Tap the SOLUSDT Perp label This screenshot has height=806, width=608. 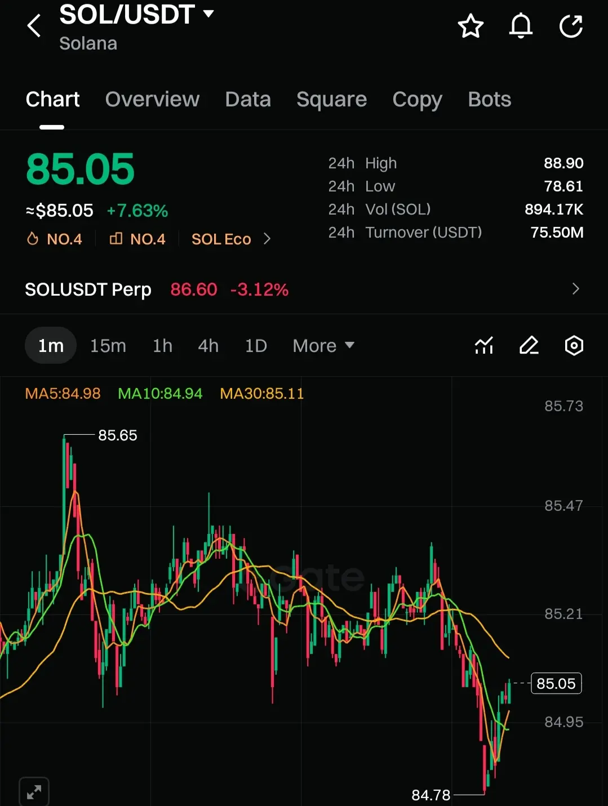click(x=88, y=290)
